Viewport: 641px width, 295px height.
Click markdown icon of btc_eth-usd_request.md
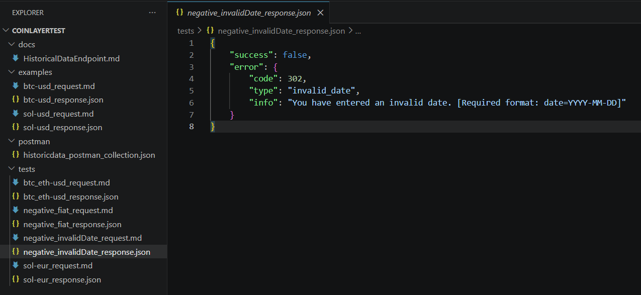(16, 183)
